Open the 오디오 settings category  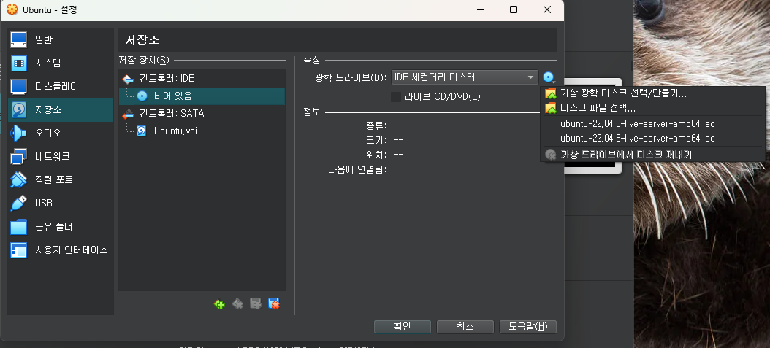(x=61, y=133)
